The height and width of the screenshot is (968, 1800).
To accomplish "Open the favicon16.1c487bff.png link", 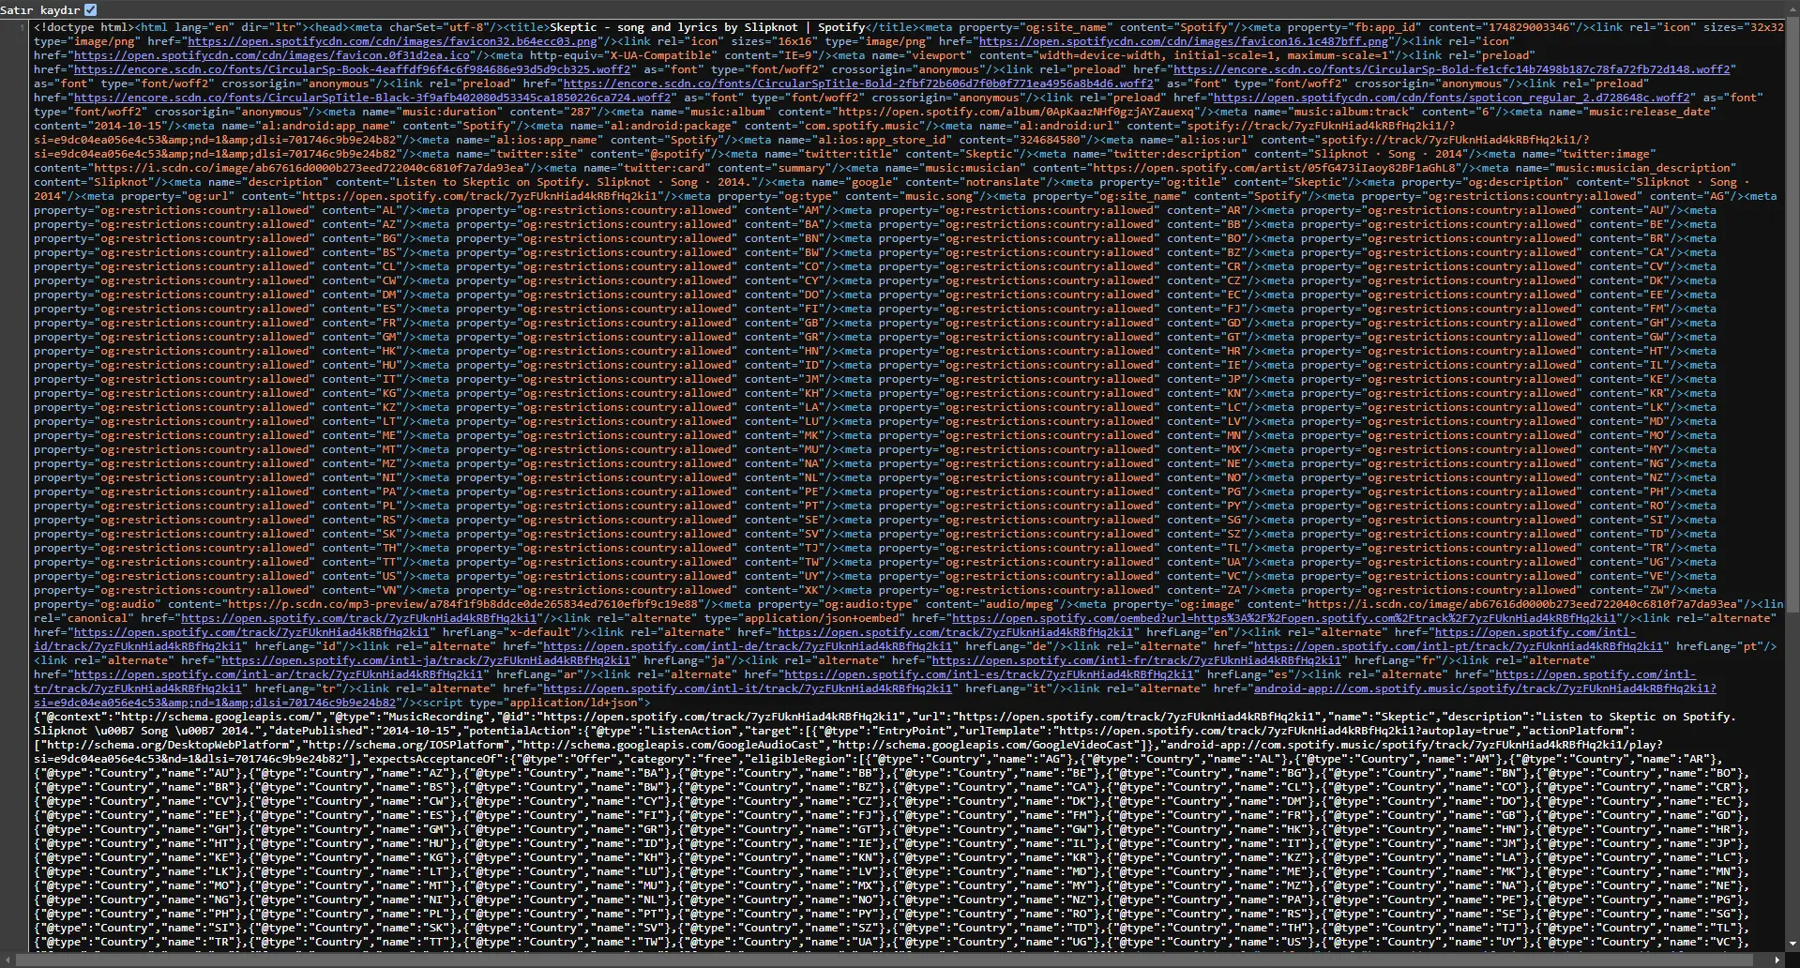I will click(x=1184, y=41).
